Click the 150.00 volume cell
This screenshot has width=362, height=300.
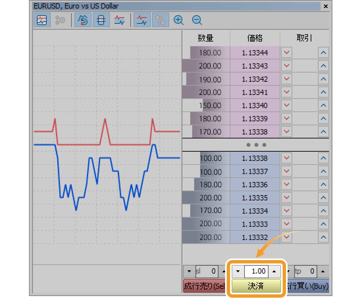(206, 105)
